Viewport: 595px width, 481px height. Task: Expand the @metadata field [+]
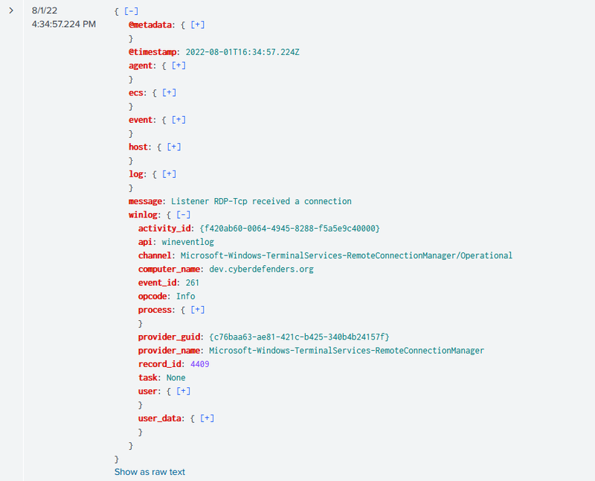(198, 25)
